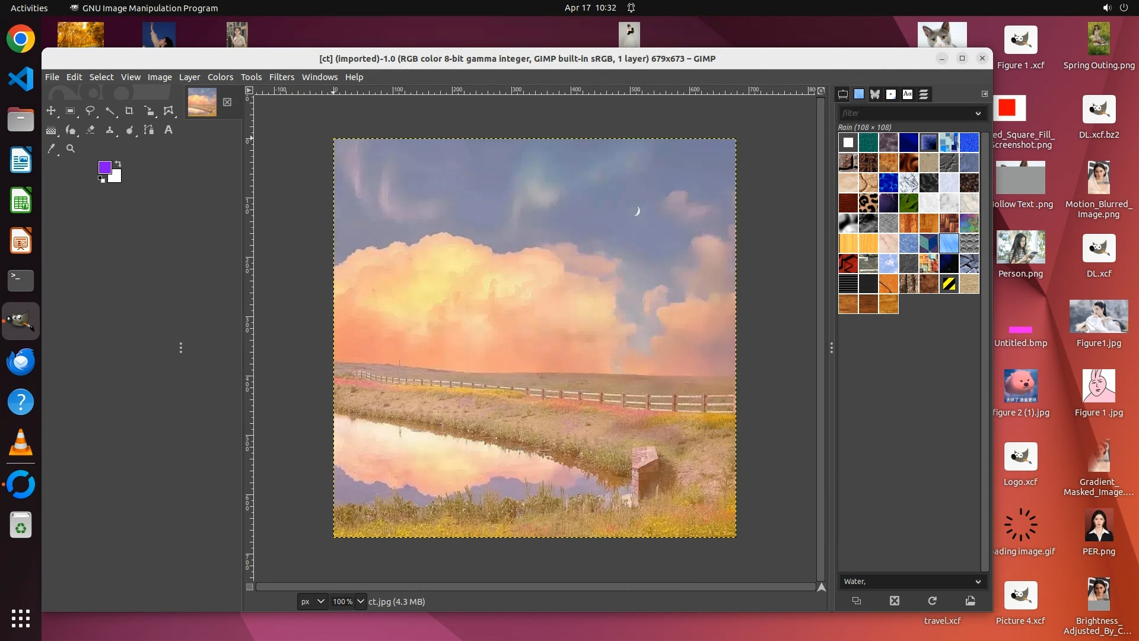This screenshot has height=641, width=1139.
Task: Select the Free Select lasso tool
Action: pyautogui.click(x=90, y=111)
